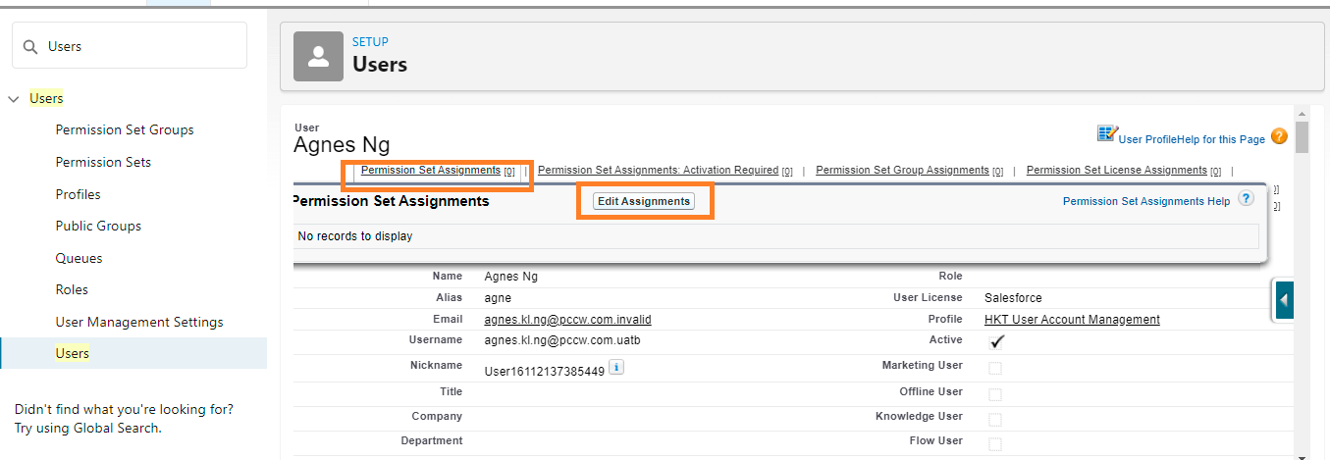Click the Users setup header avatar icon
The width and height of the screenshot is (1330, 460).
point(319,56)
